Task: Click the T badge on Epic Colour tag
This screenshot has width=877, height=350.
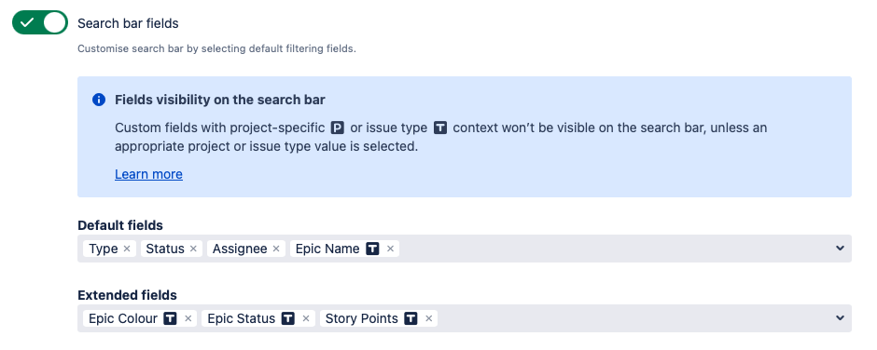Action: tap(171, 318)
